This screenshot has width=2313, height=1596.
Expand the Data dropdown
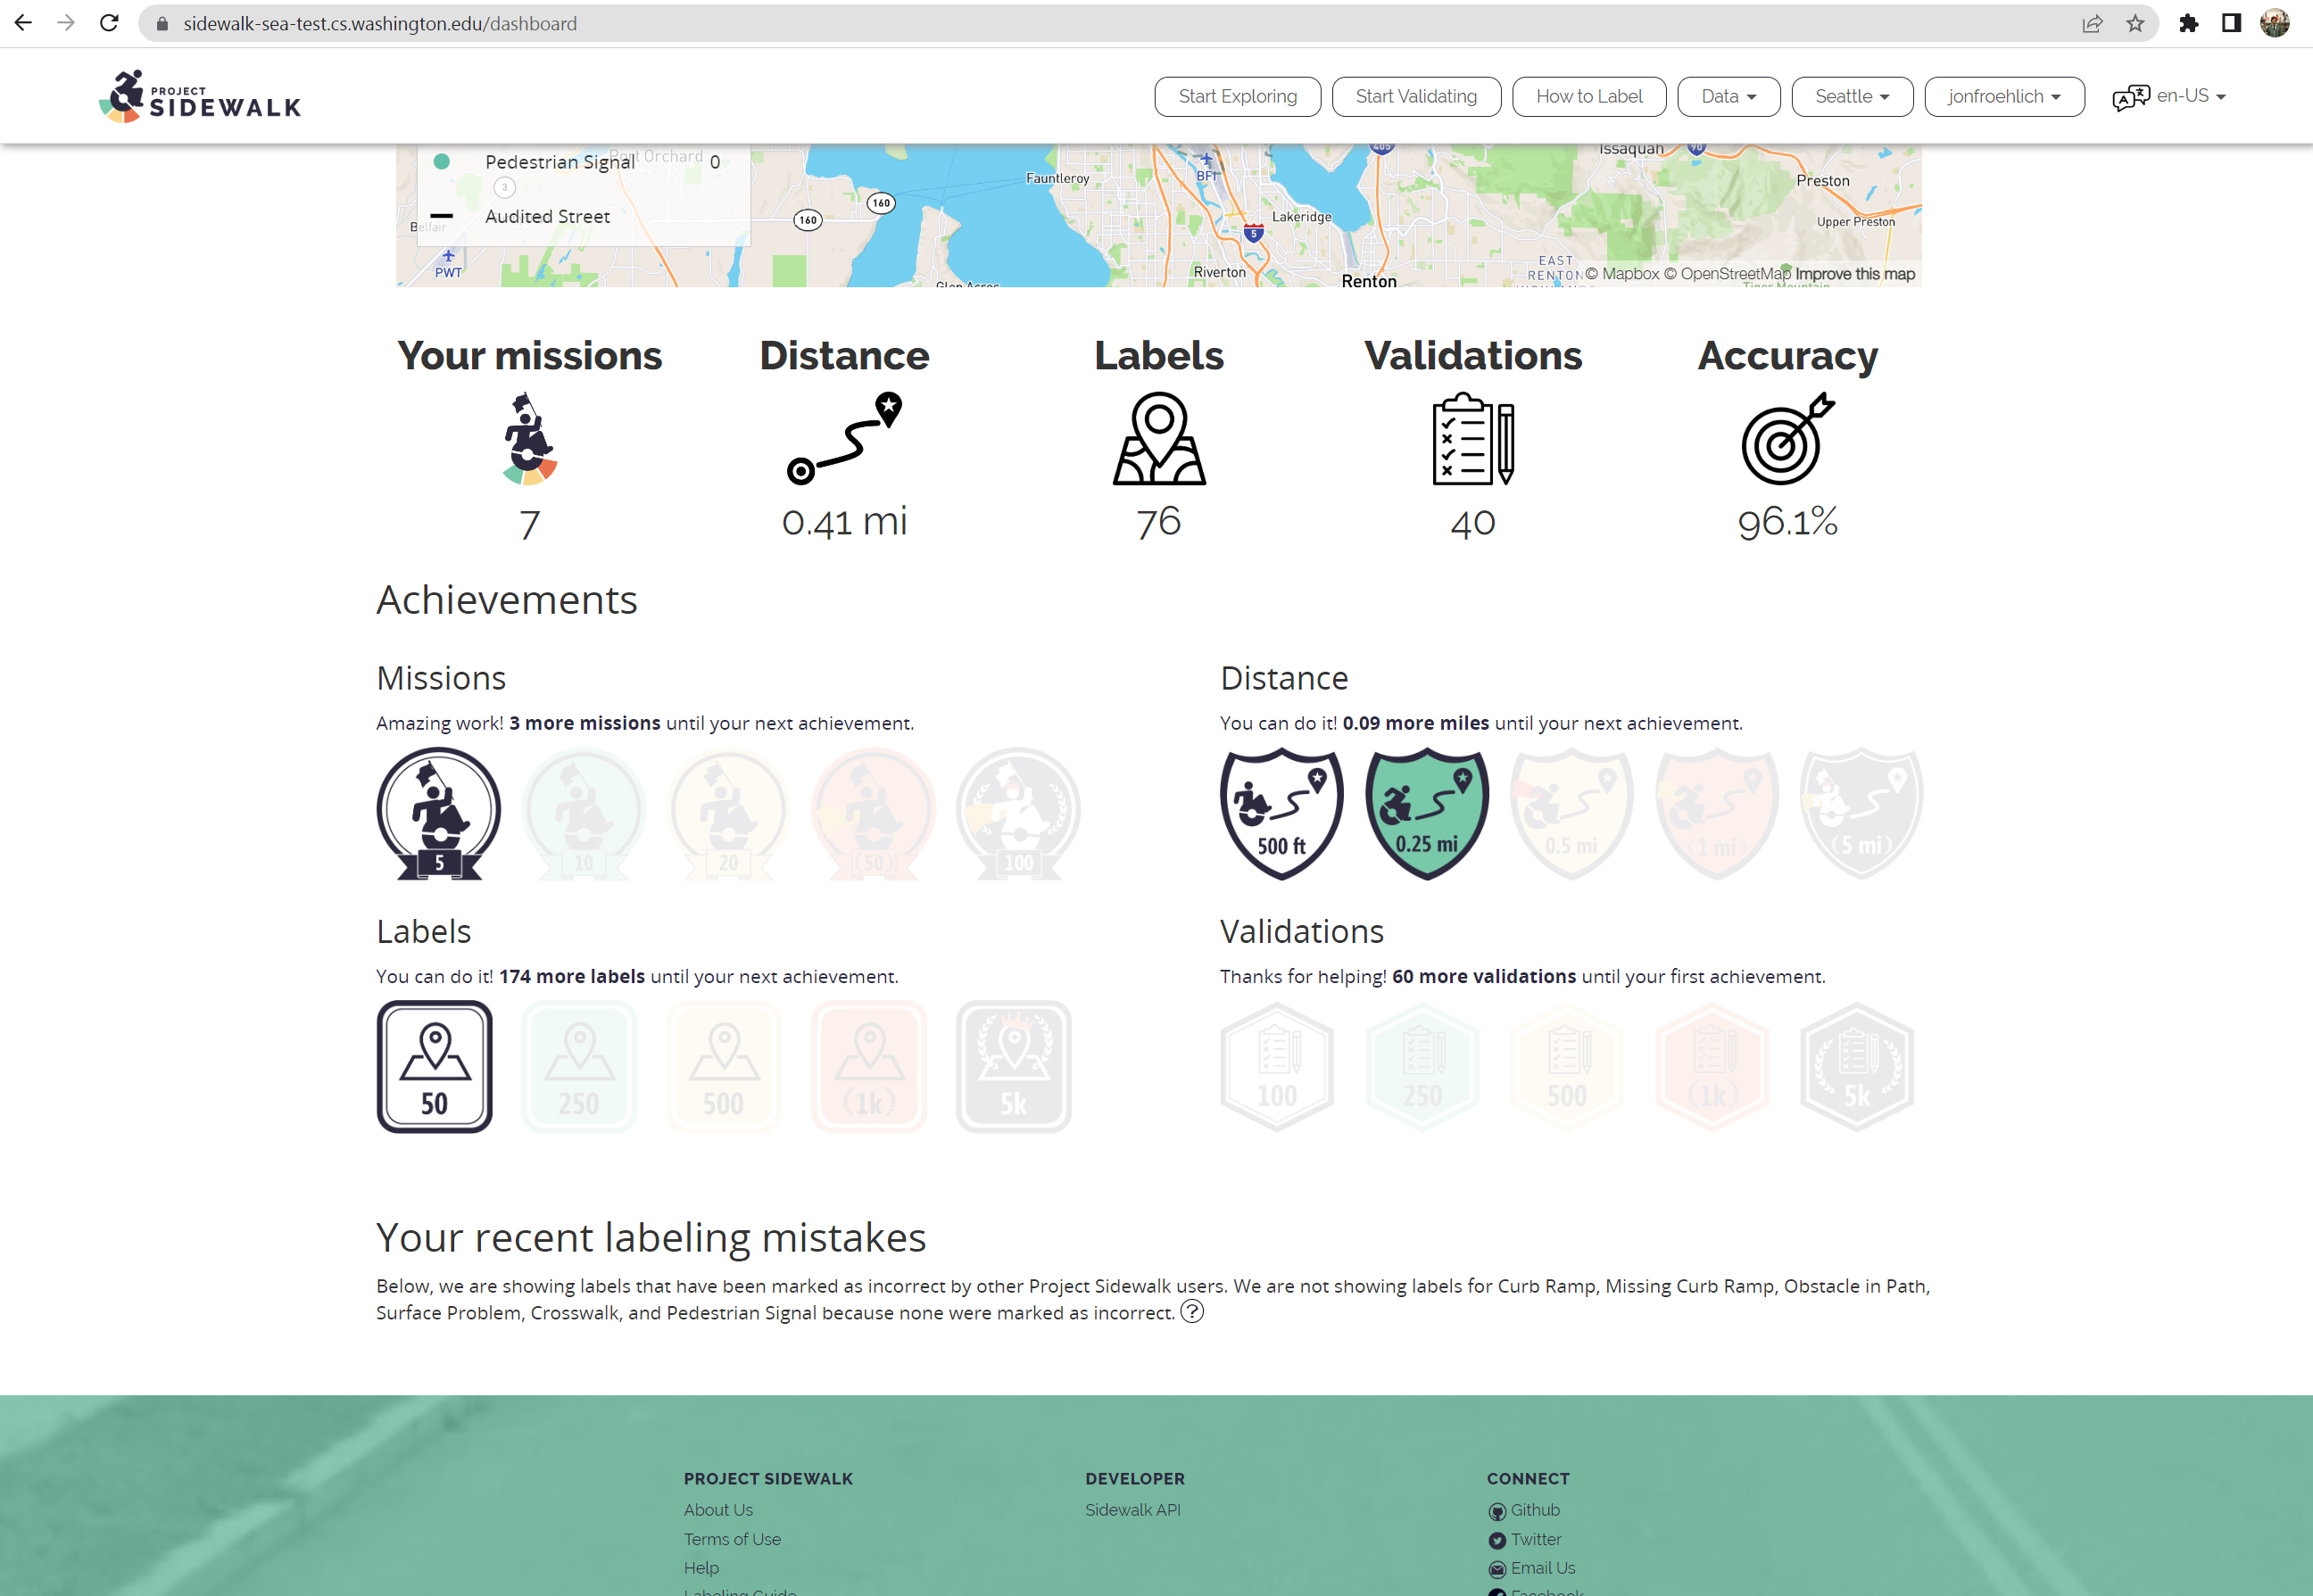1727,96
